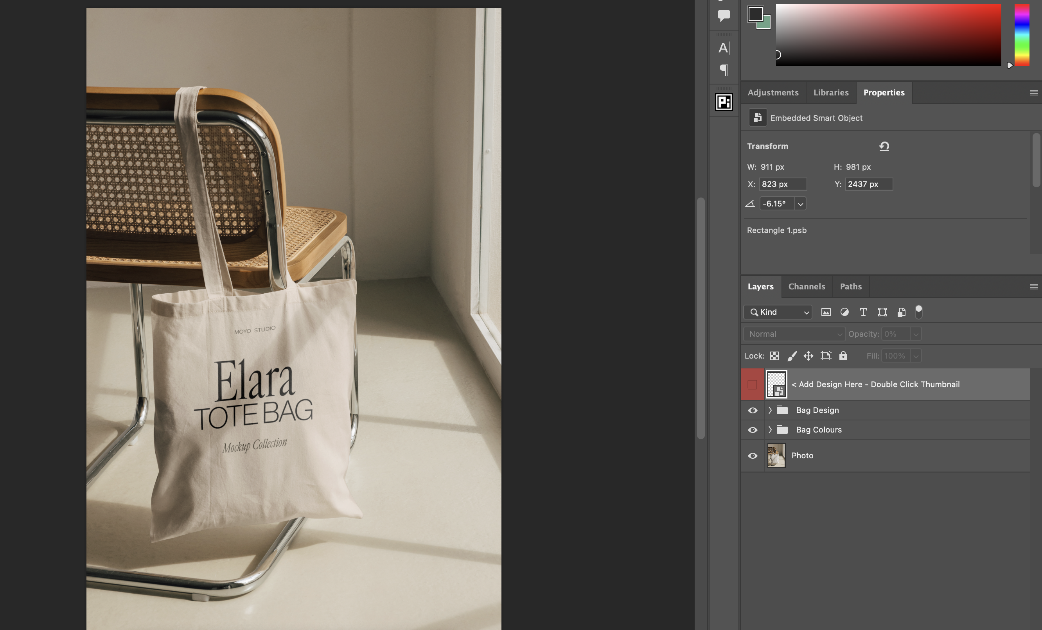Show the Add Design Here layer
The height and width of the screenshot is (630, 1042).
click(x=752, y=384)
